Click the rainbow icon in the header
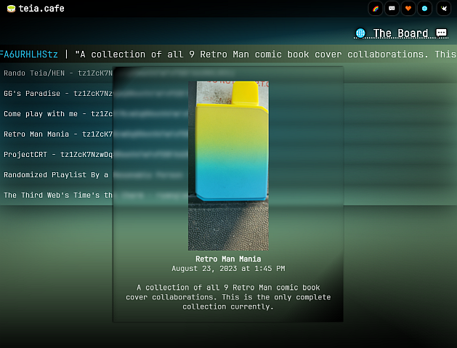Image resolution: width=457 pixels, height=348 pixels. [x=376, y=9]
